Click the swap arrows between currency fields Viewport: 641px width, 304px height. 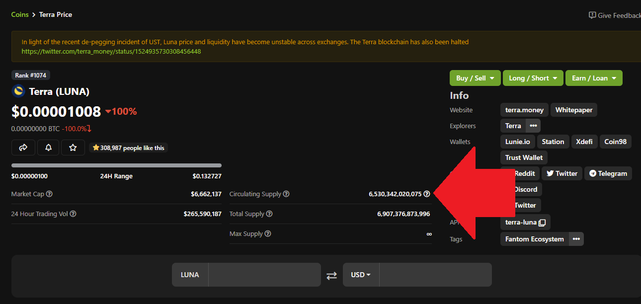[x=331, y=275]
